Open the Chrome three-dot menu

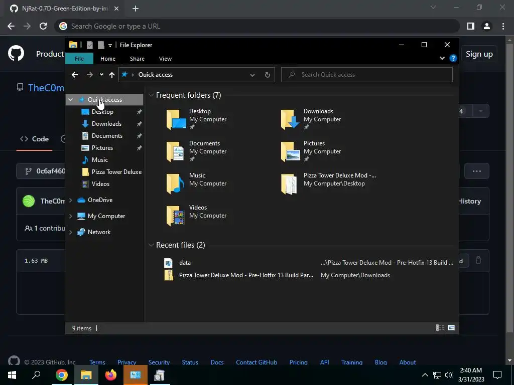[503, 26]
